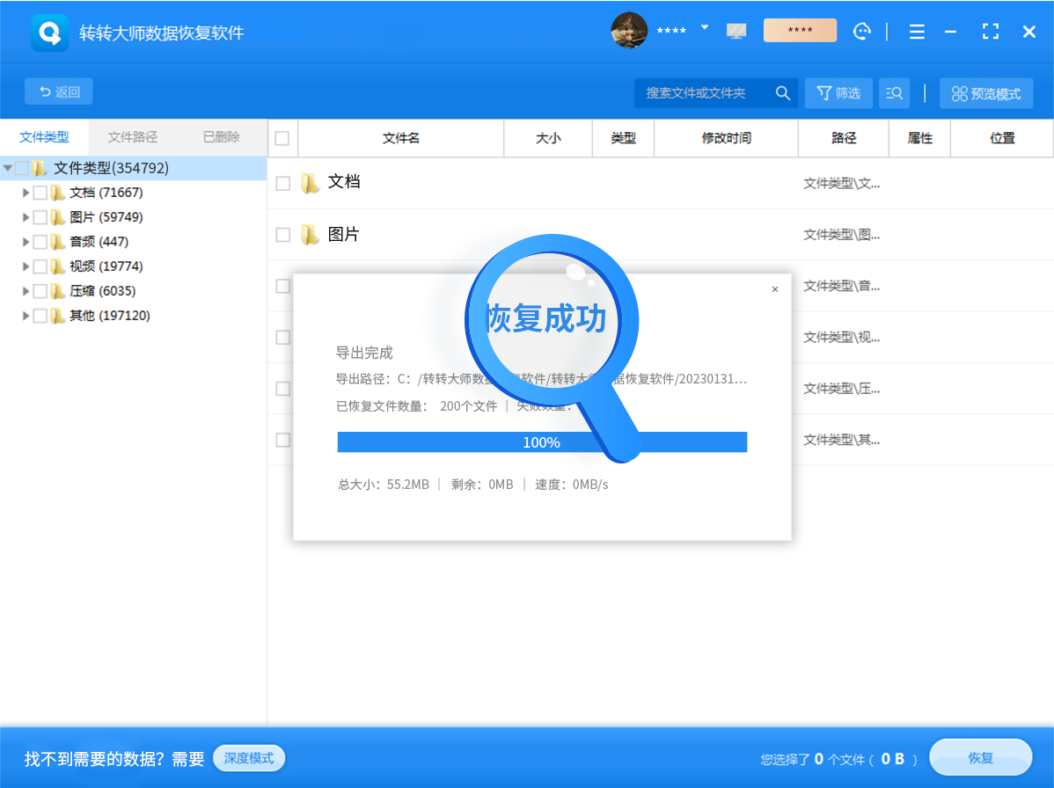Click the 文档 (71667) folder icon in tree
Image resolution: width=1054 pixels, height=788 pixels.
pyautogui.click(x=58, y=193)
